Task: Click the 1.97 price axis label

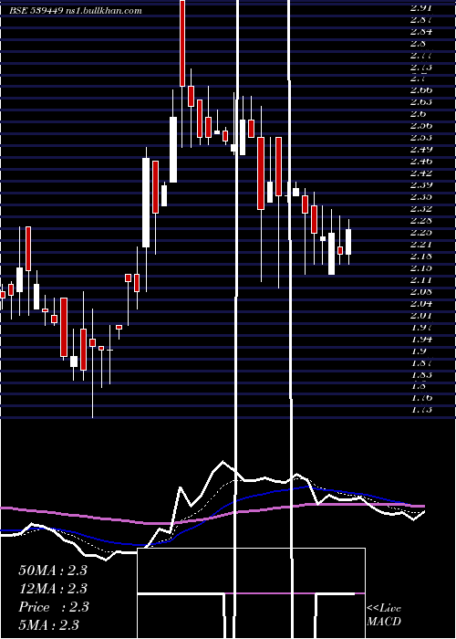Action: click(421, 327)
